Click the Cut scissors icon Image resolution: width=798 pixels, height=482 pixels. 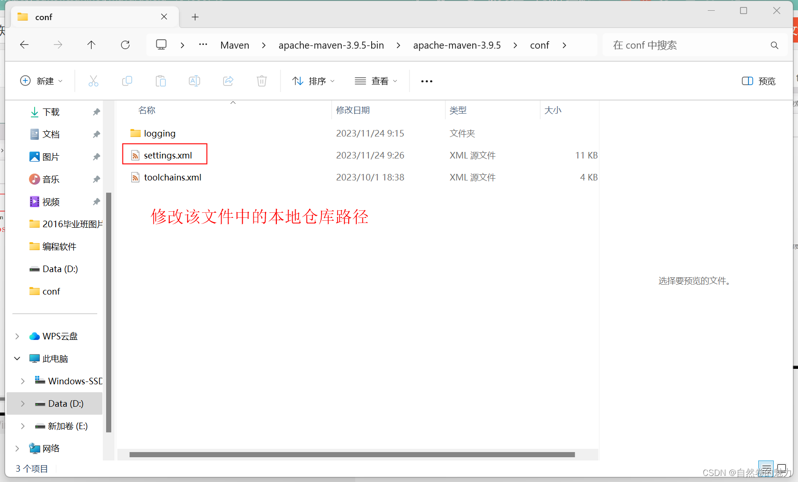click(x=93, y=81)
